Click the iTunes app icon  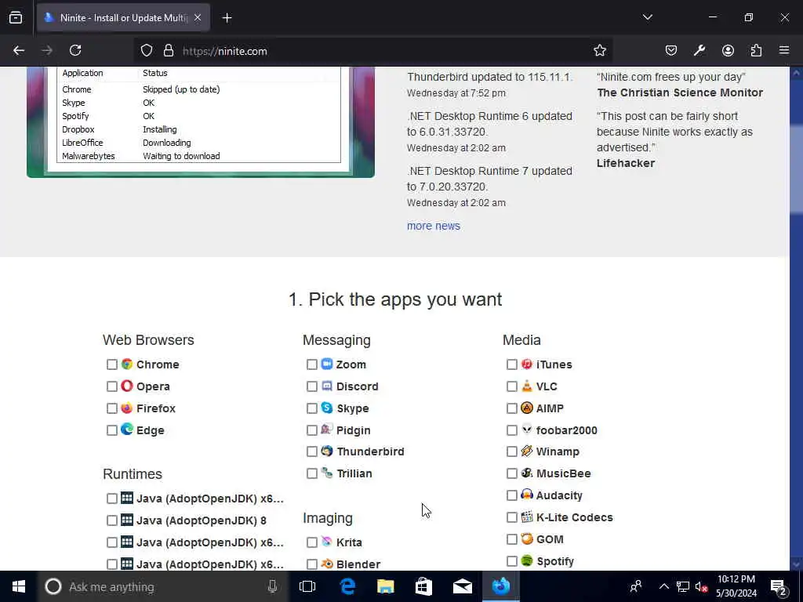coord(527,364)
